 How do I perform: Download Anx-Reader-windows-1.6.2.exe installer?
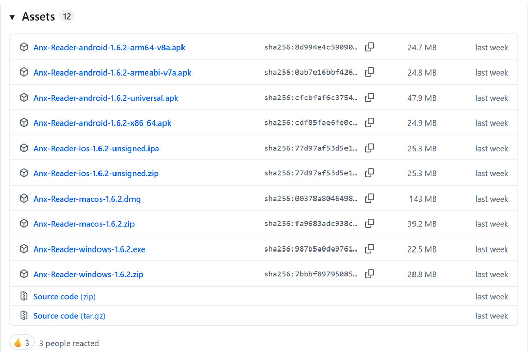89,249
